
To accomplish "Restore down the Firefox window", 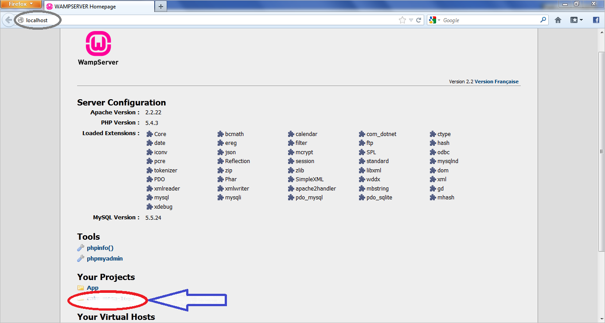I will click(x=577, y=4).
